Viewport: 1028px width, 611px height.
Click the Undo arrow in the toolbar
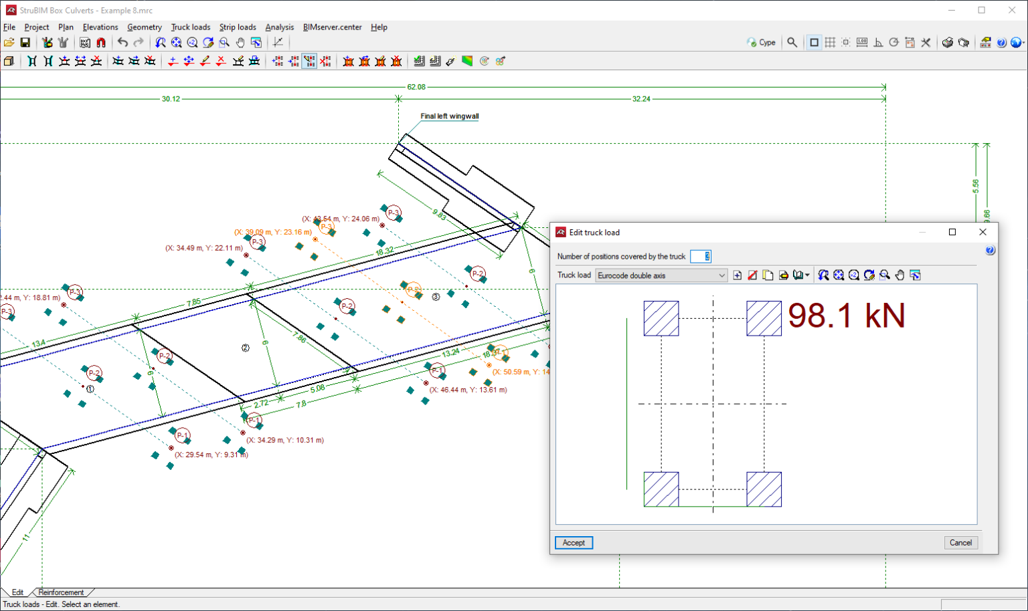point(122,42)
